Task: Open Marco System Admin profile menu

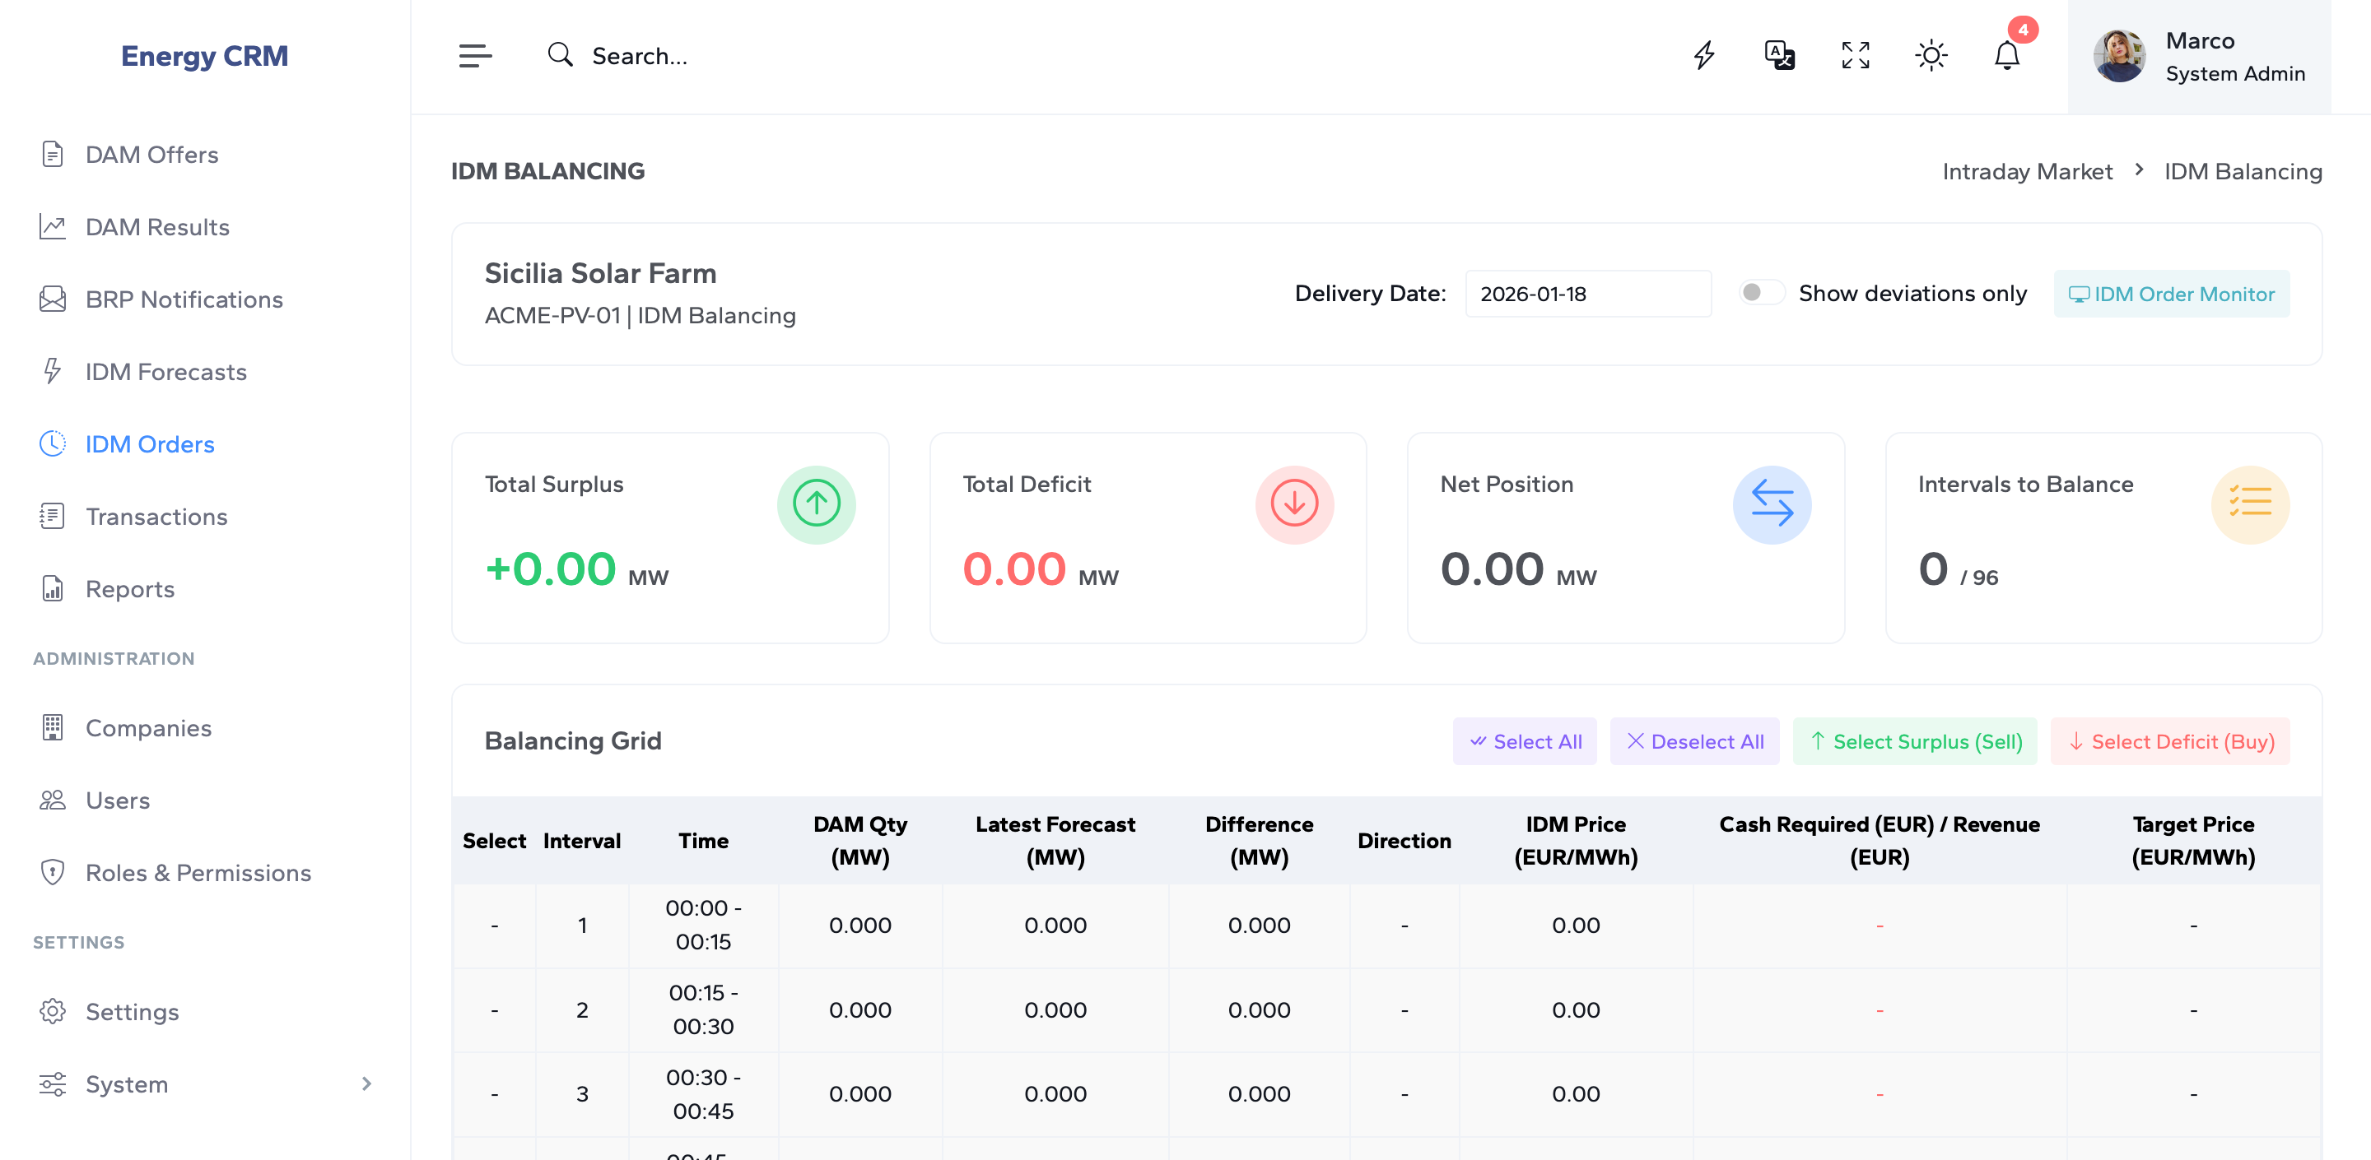Action: (x=2198, y=57)
